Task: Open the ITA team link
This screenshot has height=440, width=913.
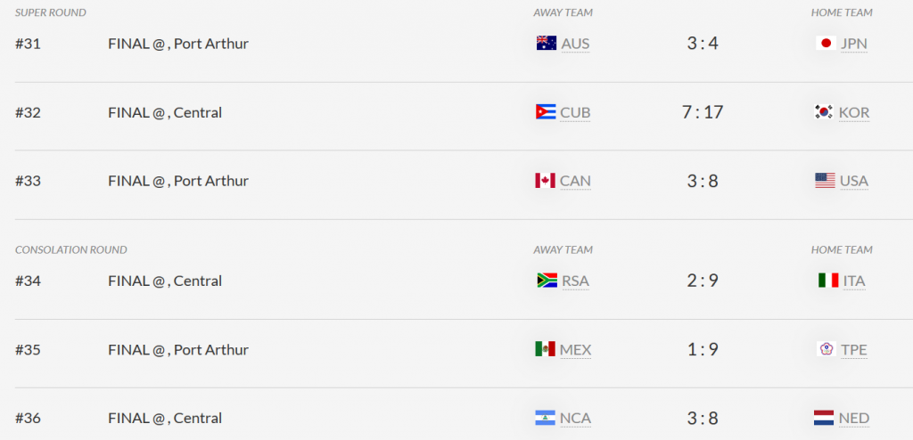Action: pyautogui.click(x=854, y=281)
